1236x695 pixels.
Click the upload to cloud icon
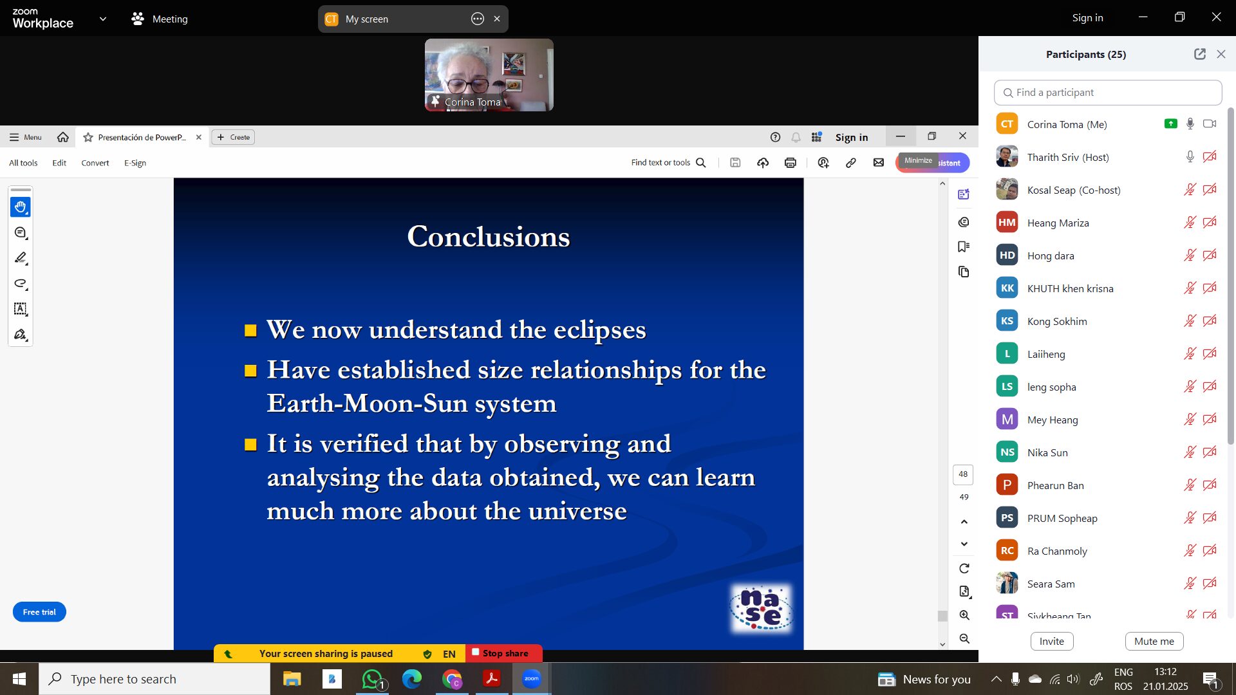pos(763,163)
